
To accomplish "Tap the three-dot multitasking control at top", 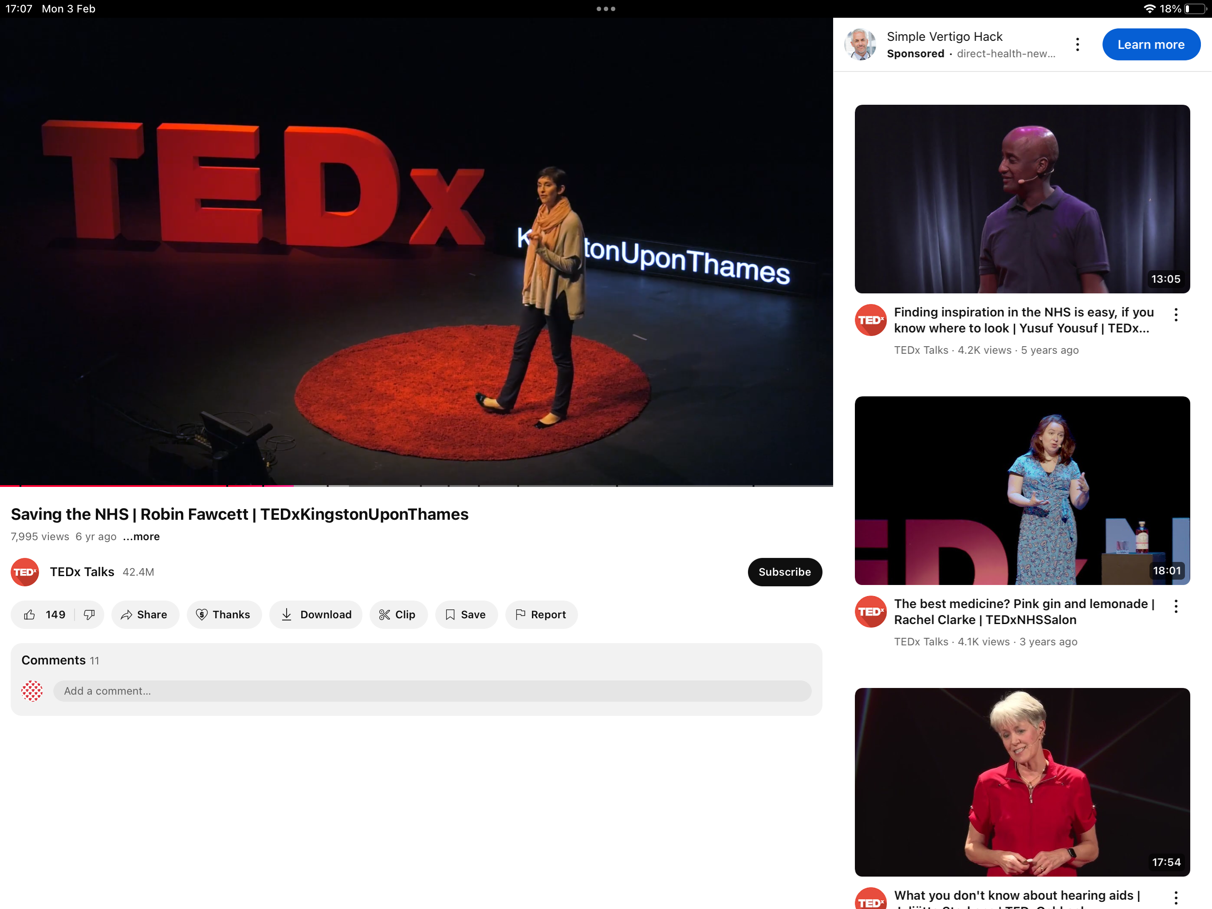I will click(606, 9).
